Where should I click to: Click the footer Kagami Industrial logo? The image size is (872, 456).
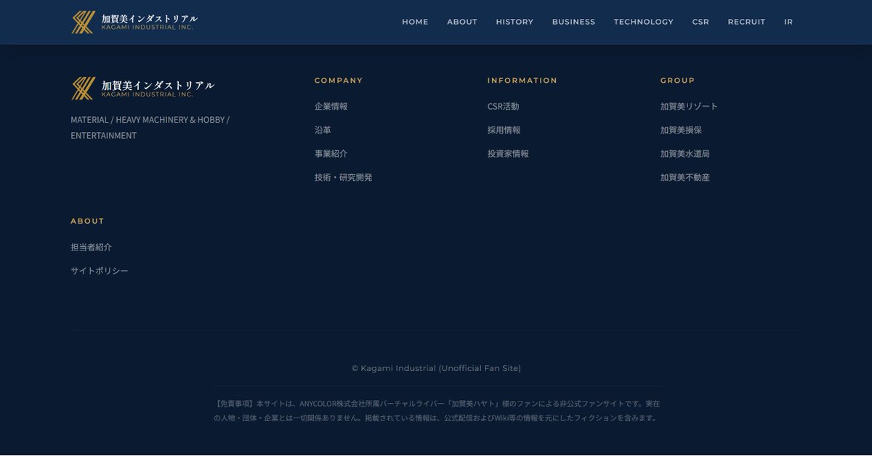point(142,88)
